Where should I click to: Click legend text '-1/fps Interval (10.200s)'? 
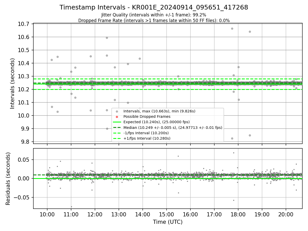click(x=146, y=133)
